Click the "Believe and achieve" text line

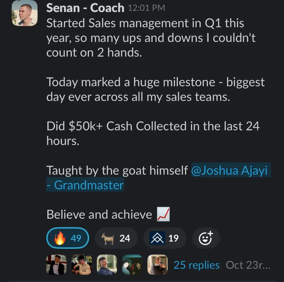pos(99,215)
